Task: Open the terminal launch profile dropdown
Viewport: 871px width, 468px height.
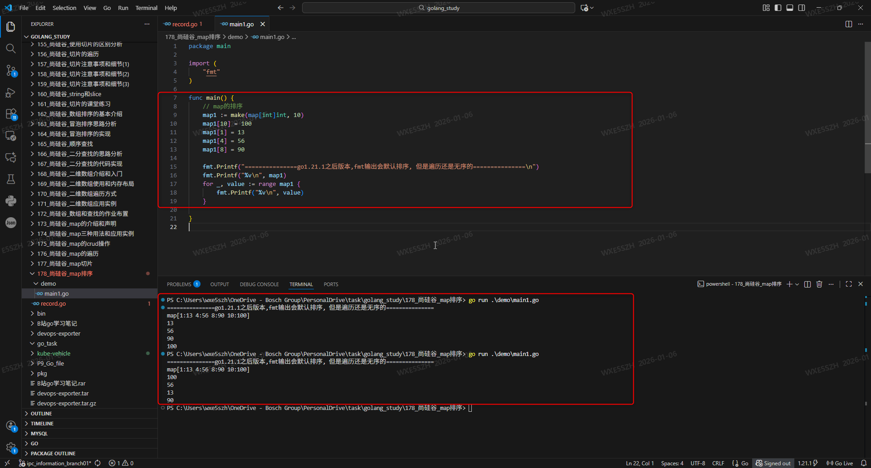Action: tap(797, 284)
